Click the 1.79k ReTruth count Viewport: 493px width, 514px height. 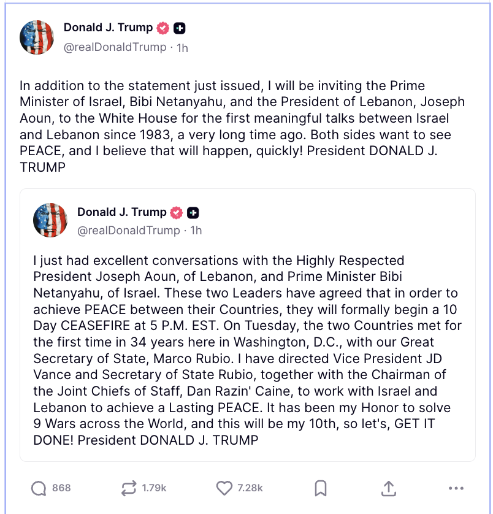(x=154, y=488)
